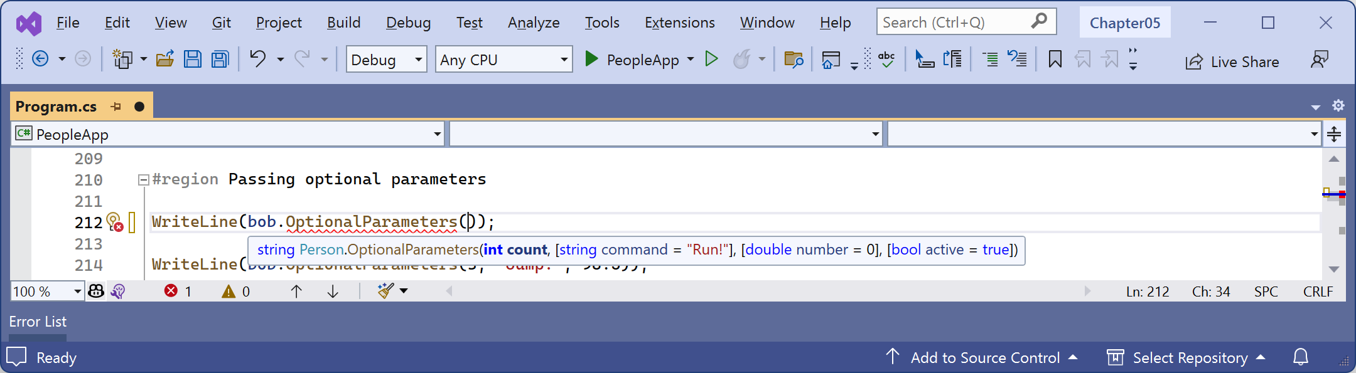The height and width of the screenshot is (373, 1356).
Task: Open the Error List panel tab
Action: [38, 322]
